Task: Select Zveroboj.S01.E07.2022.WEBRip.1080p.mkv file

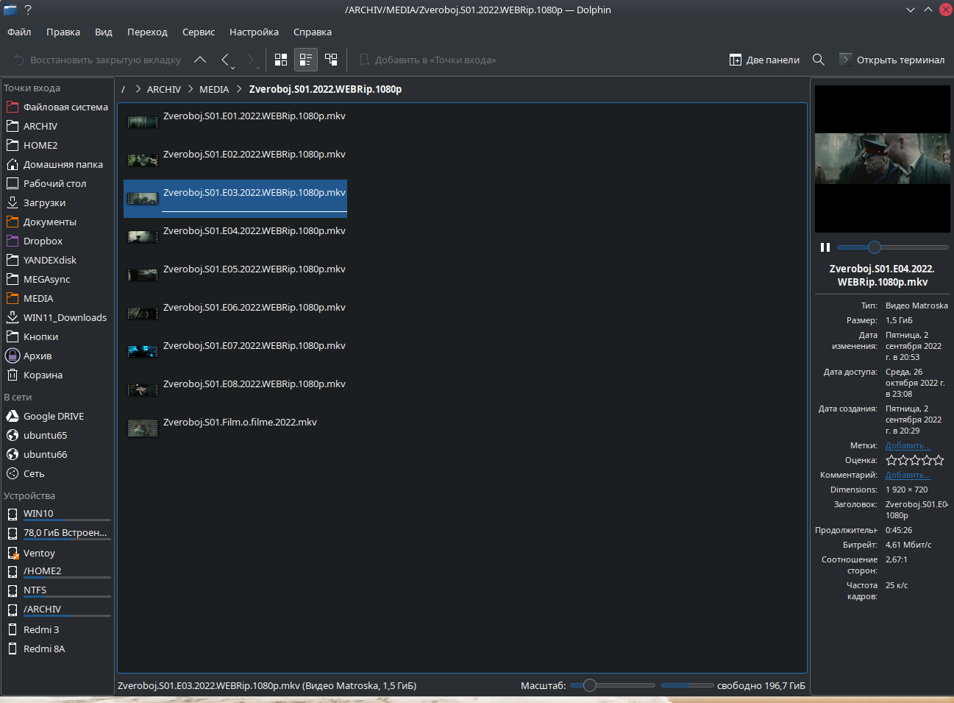Action: point(235,352)
